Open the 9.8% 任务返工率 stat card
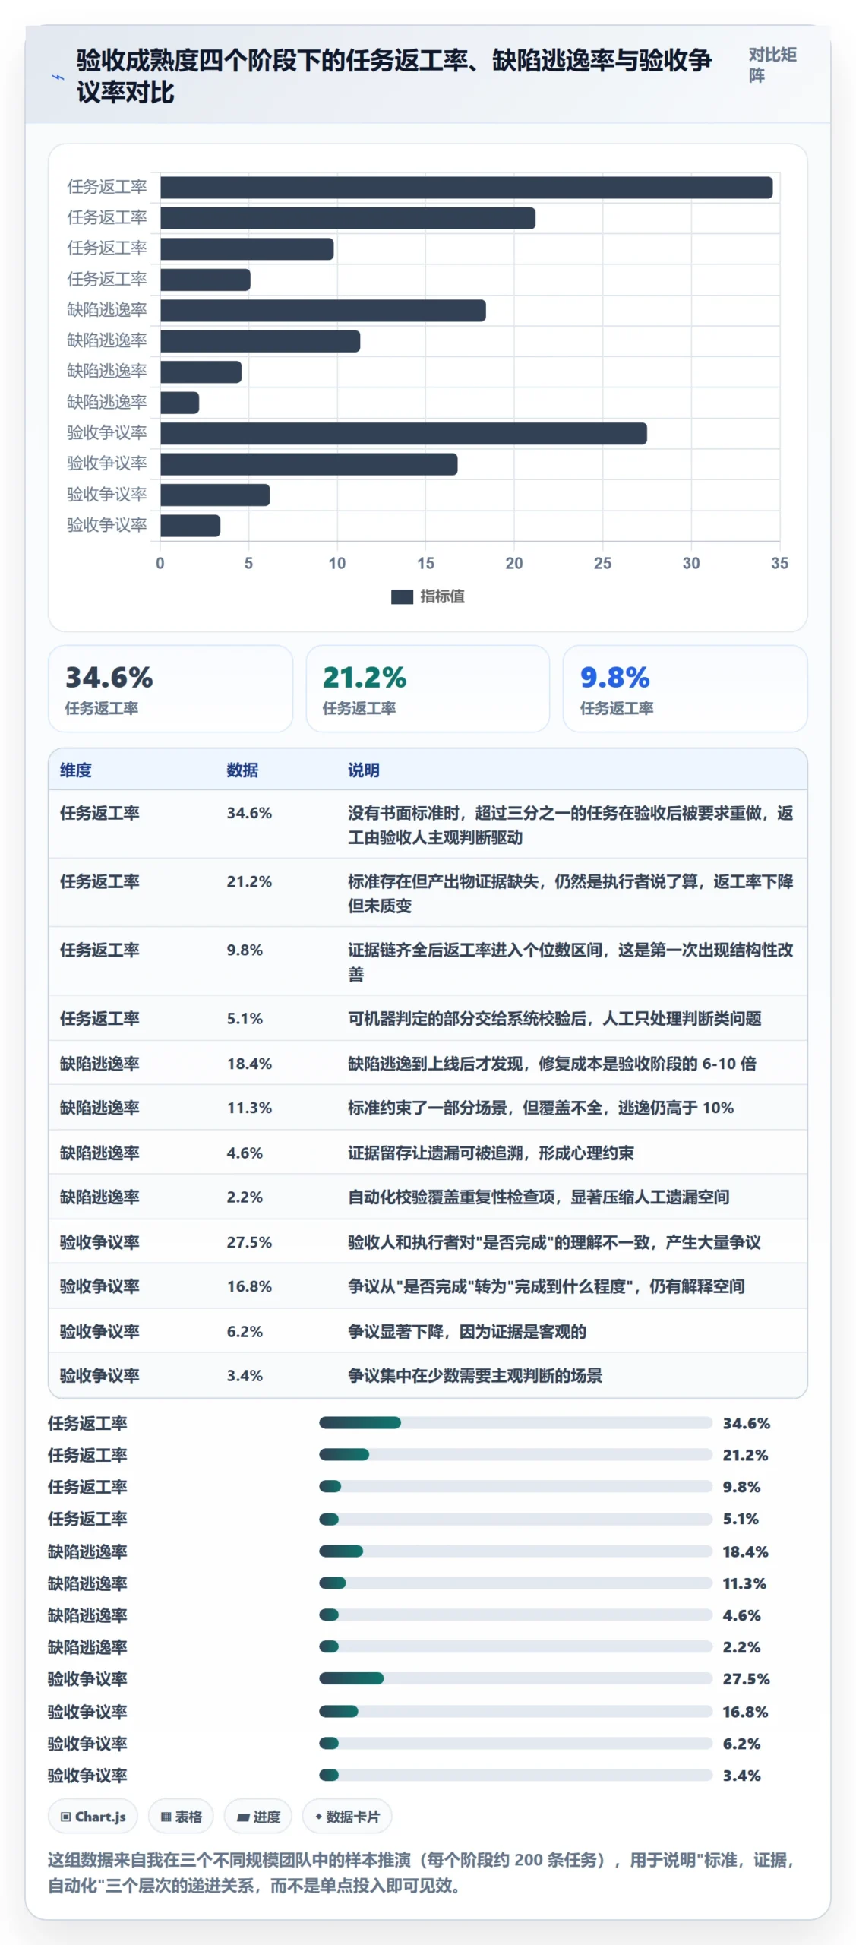 (x=685, y=689)
